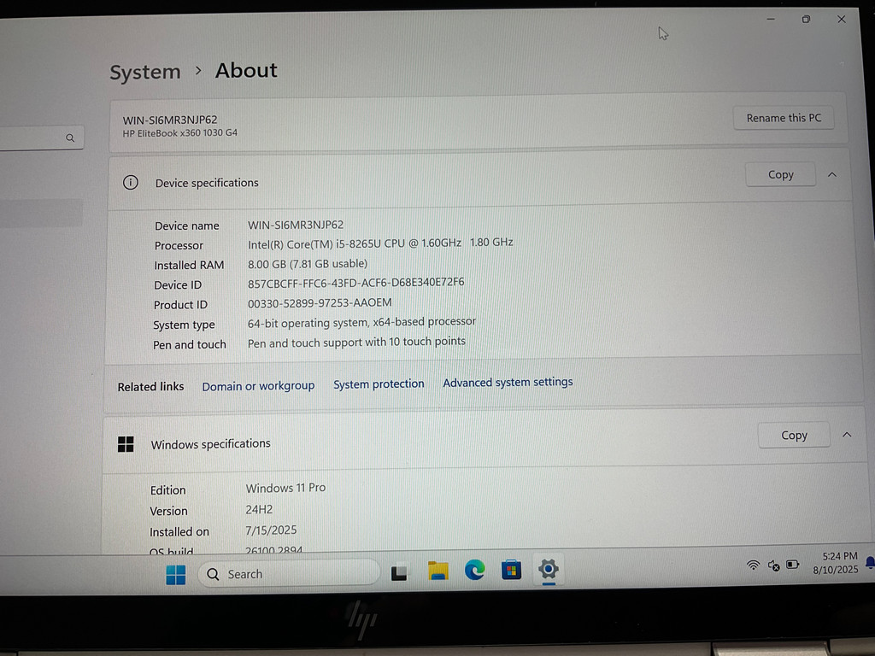
Task: Copy the Device specifications
Action: pyautogui.click(x=780, y=174)
